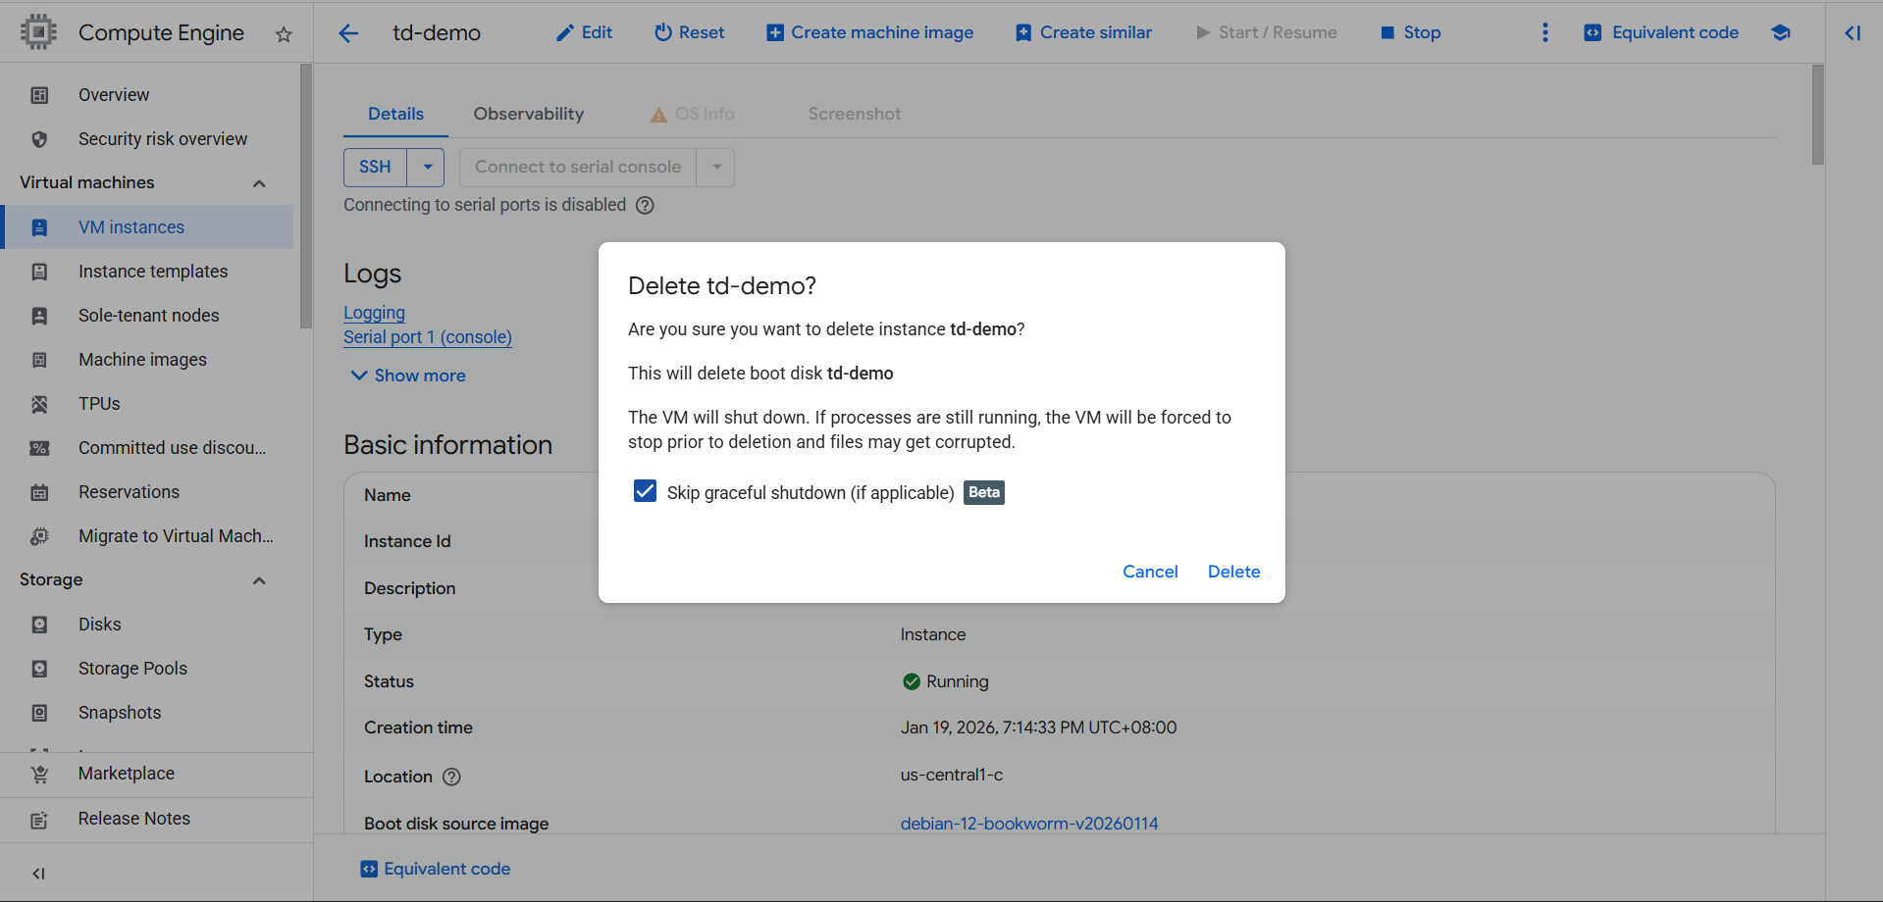The image size is (1883, 902).
Task: Pin Compute Engine with the star icon
Action: pyautogui.click(x=284, y=34)
